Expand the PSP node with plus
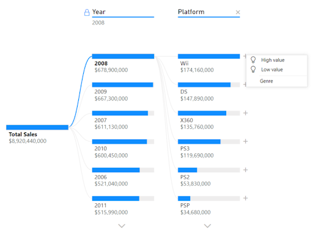The width and height of the screenshot is (313, 235). (245, 198)
